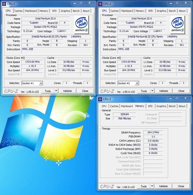Open the Mainboard tab in the Socket #1 window

[31, 11]
